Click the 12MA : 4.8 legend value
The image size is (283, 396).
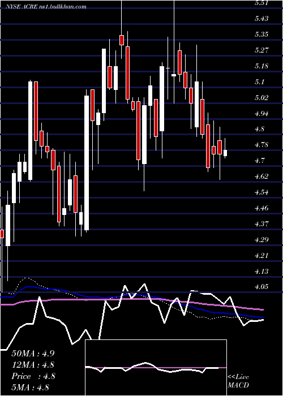coord(33,365)
